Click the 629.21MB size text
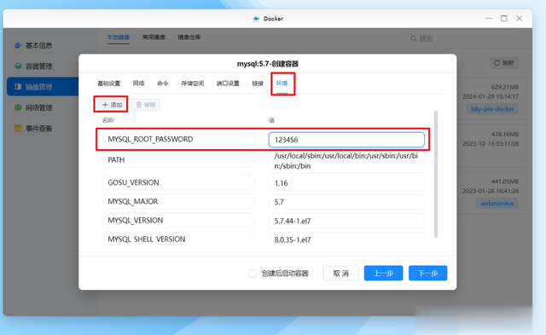546x335 pixels. point(505,87)
